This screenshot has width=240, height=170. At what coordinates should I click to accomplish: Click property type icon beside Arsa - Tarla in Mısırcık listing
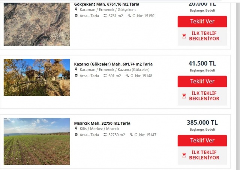[76, 134]
